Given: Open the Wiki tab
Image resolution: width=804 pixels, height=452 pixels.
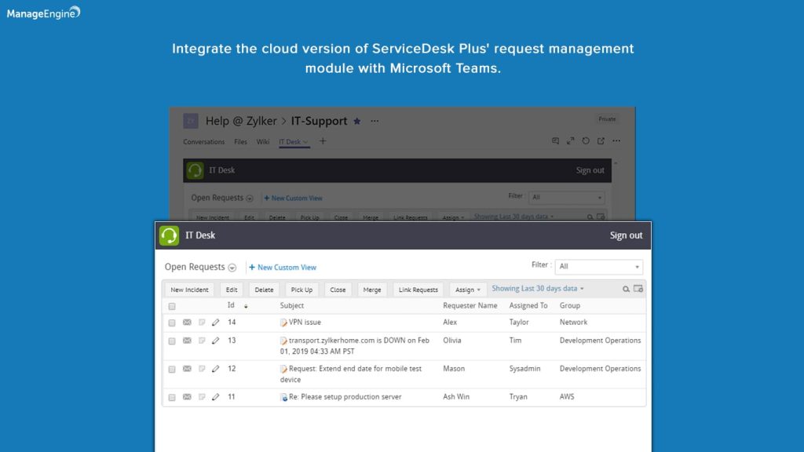Looking at the screenshot, I should 263,142.
